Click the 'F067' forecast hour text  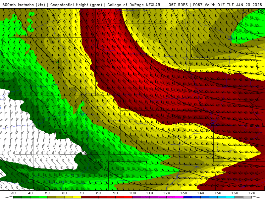198,5
